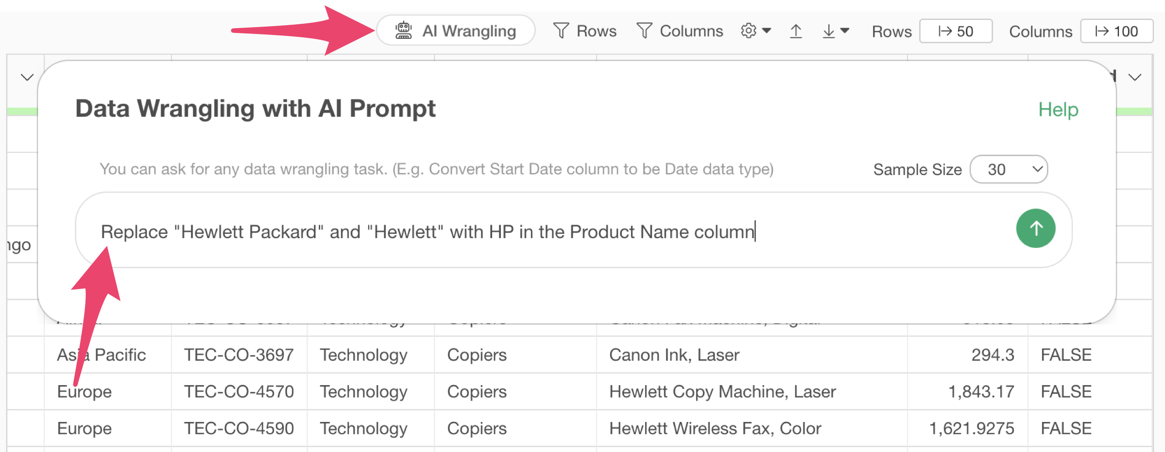Open the AI Wrangling robot button
The image size is (1165, 452).
[x=456, y=31]
